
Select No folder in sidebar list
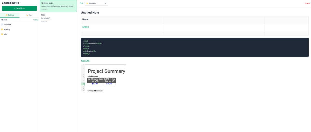[x=19, y=25]
